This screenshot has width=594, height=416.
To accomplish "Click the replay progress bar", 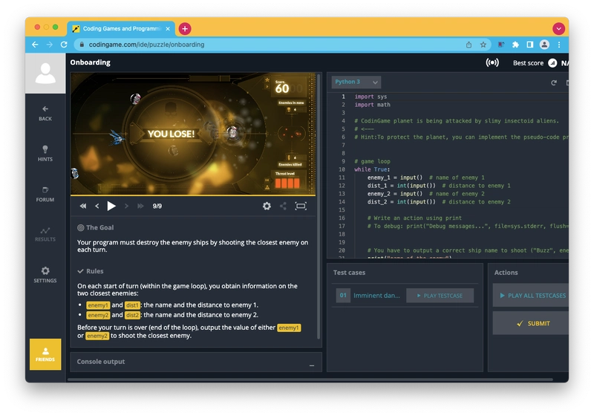I will pyautogui.click(x=193, y=195).
